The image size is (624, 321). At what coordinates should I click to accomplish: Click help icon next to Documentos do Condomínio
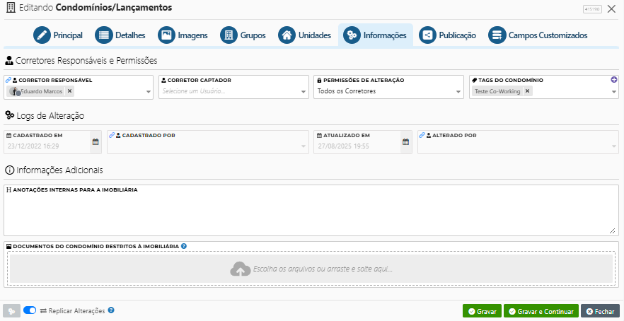pyautogui.click(x=184, y=246)
